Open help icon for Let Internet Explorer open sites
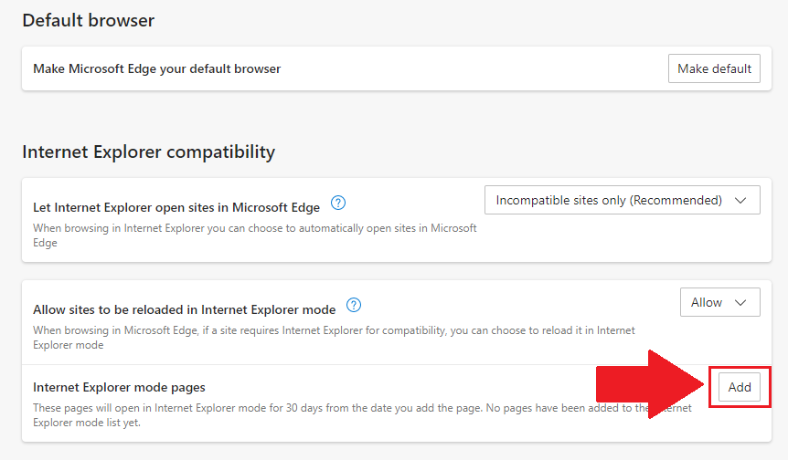 click(338, 204)
